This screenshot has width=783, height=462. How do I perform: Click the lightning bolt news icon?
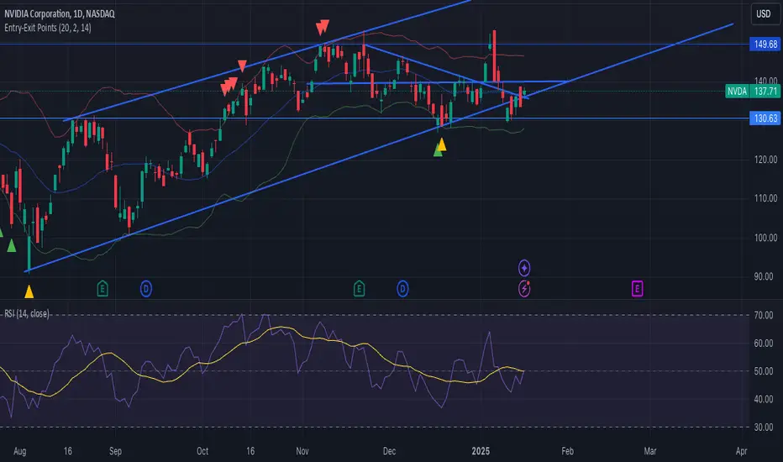pyautogui.click(x=524, y=289)
